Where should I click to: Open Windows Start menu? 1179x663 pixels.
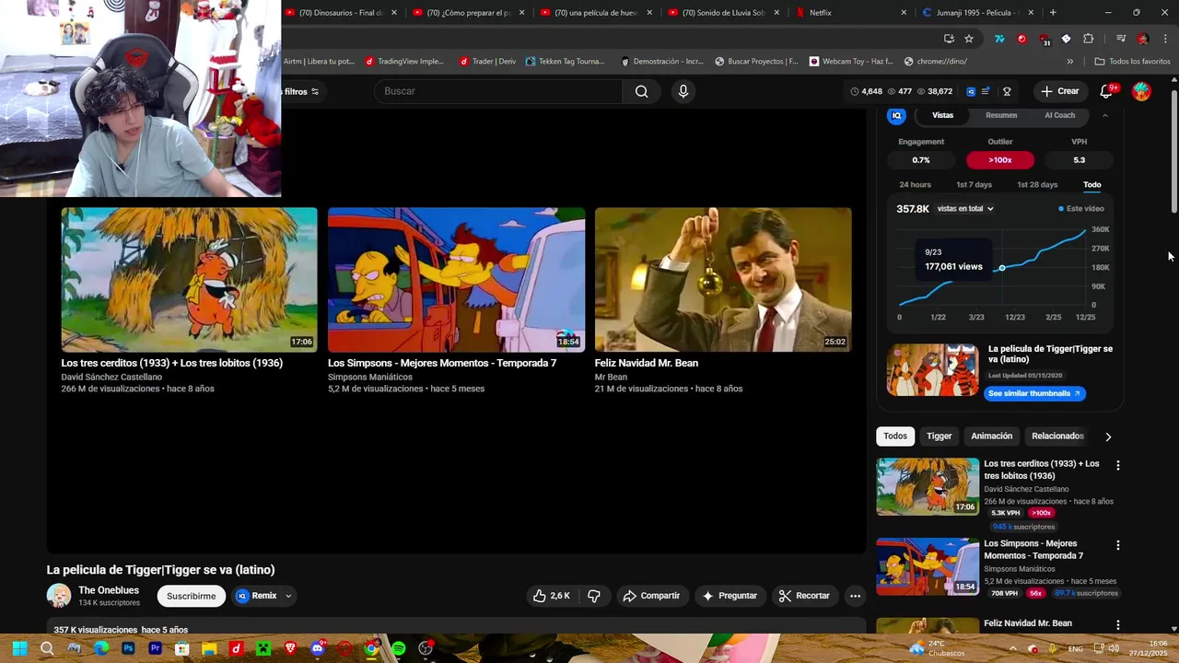[19, 648]
